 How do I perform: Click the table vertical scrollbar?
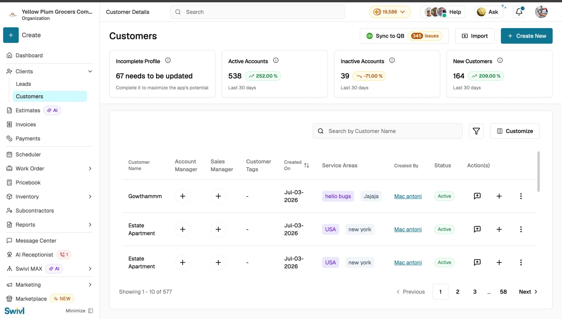[538, 171]
